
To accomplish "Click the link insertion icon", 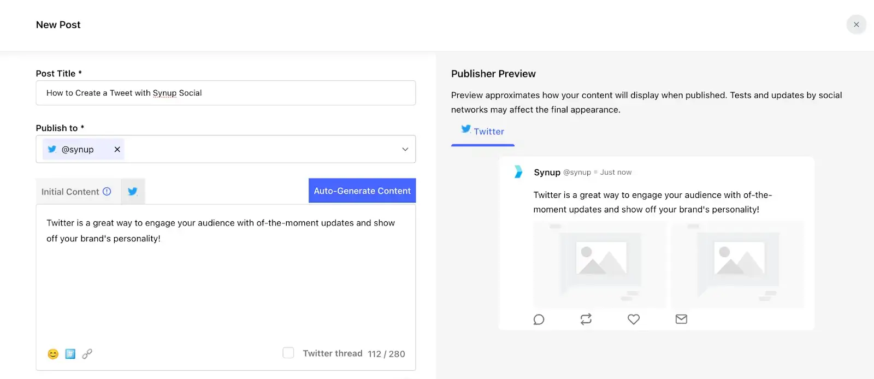I will [87, 354].
